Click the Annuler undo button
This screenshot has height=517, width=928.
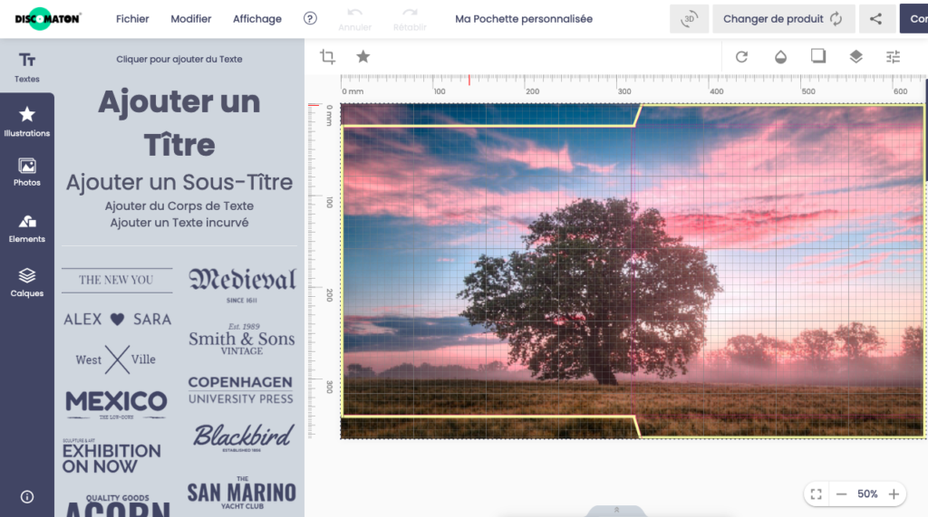pyautogui.click(x=354, y=20)
